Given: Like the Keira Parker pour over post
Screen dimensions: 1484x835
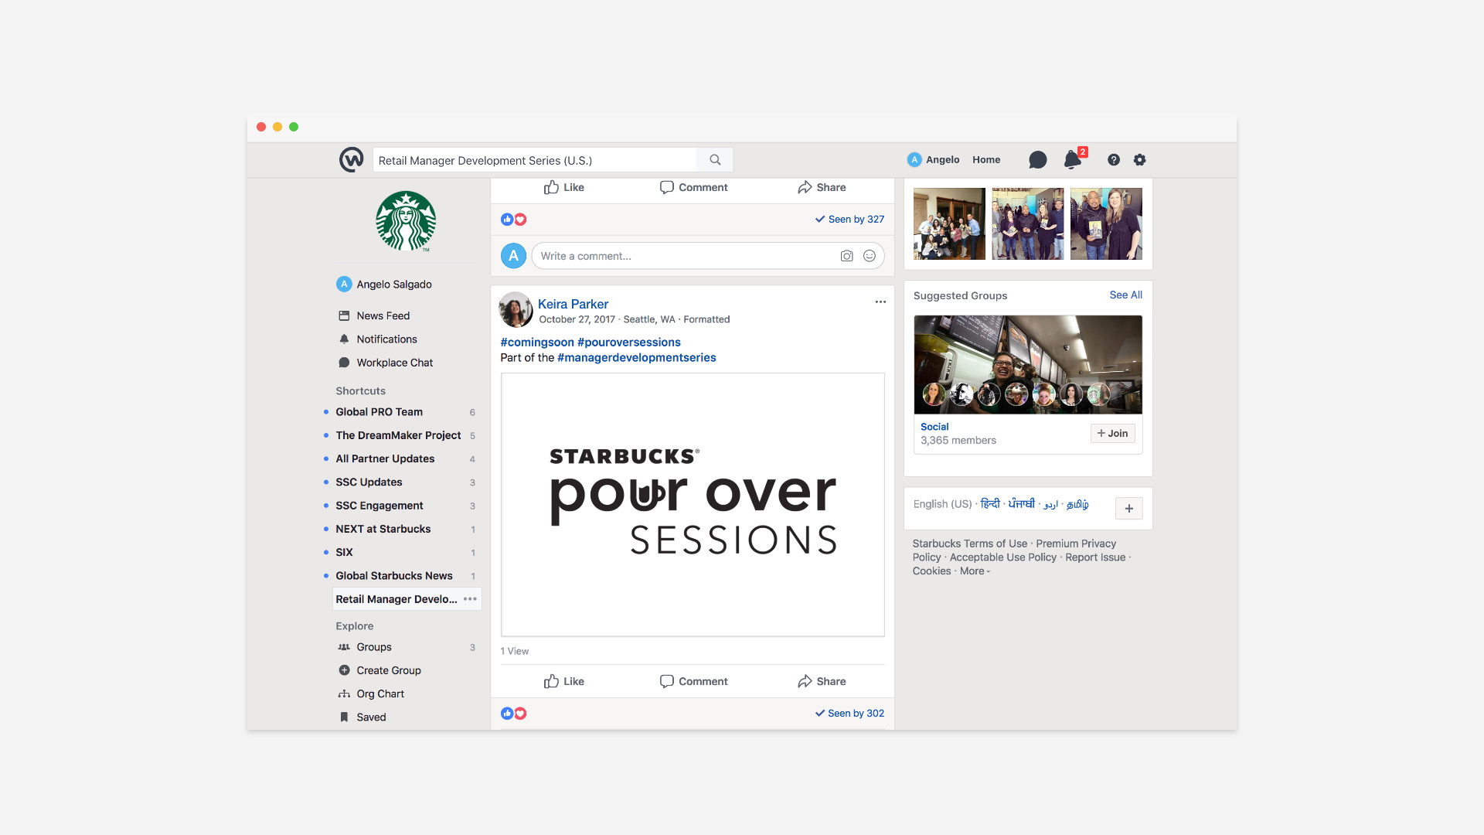Looking at the screenshot, I should [x=563, y=682].
